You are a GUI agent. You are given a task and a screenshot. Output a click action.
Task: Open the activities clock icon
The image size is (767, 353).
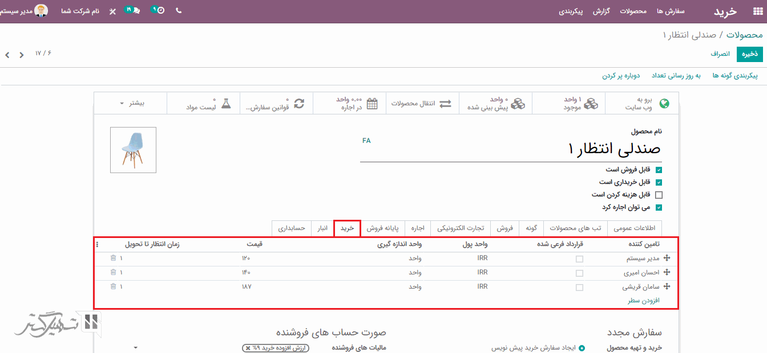(x=159, y=11)
